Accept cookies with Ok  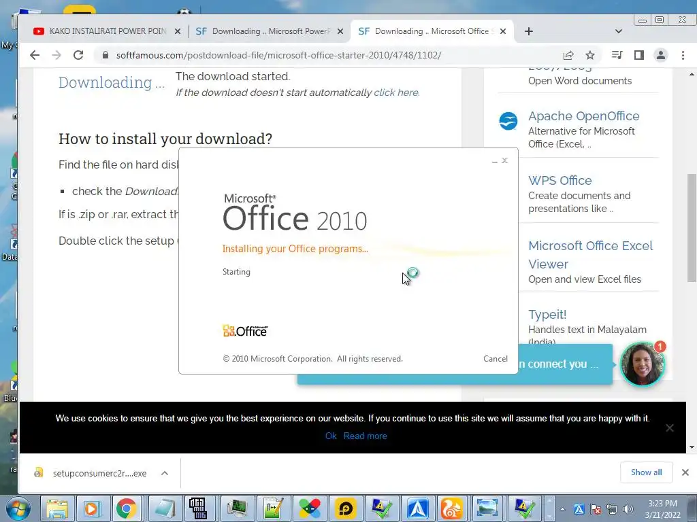[x=331, y=436]
